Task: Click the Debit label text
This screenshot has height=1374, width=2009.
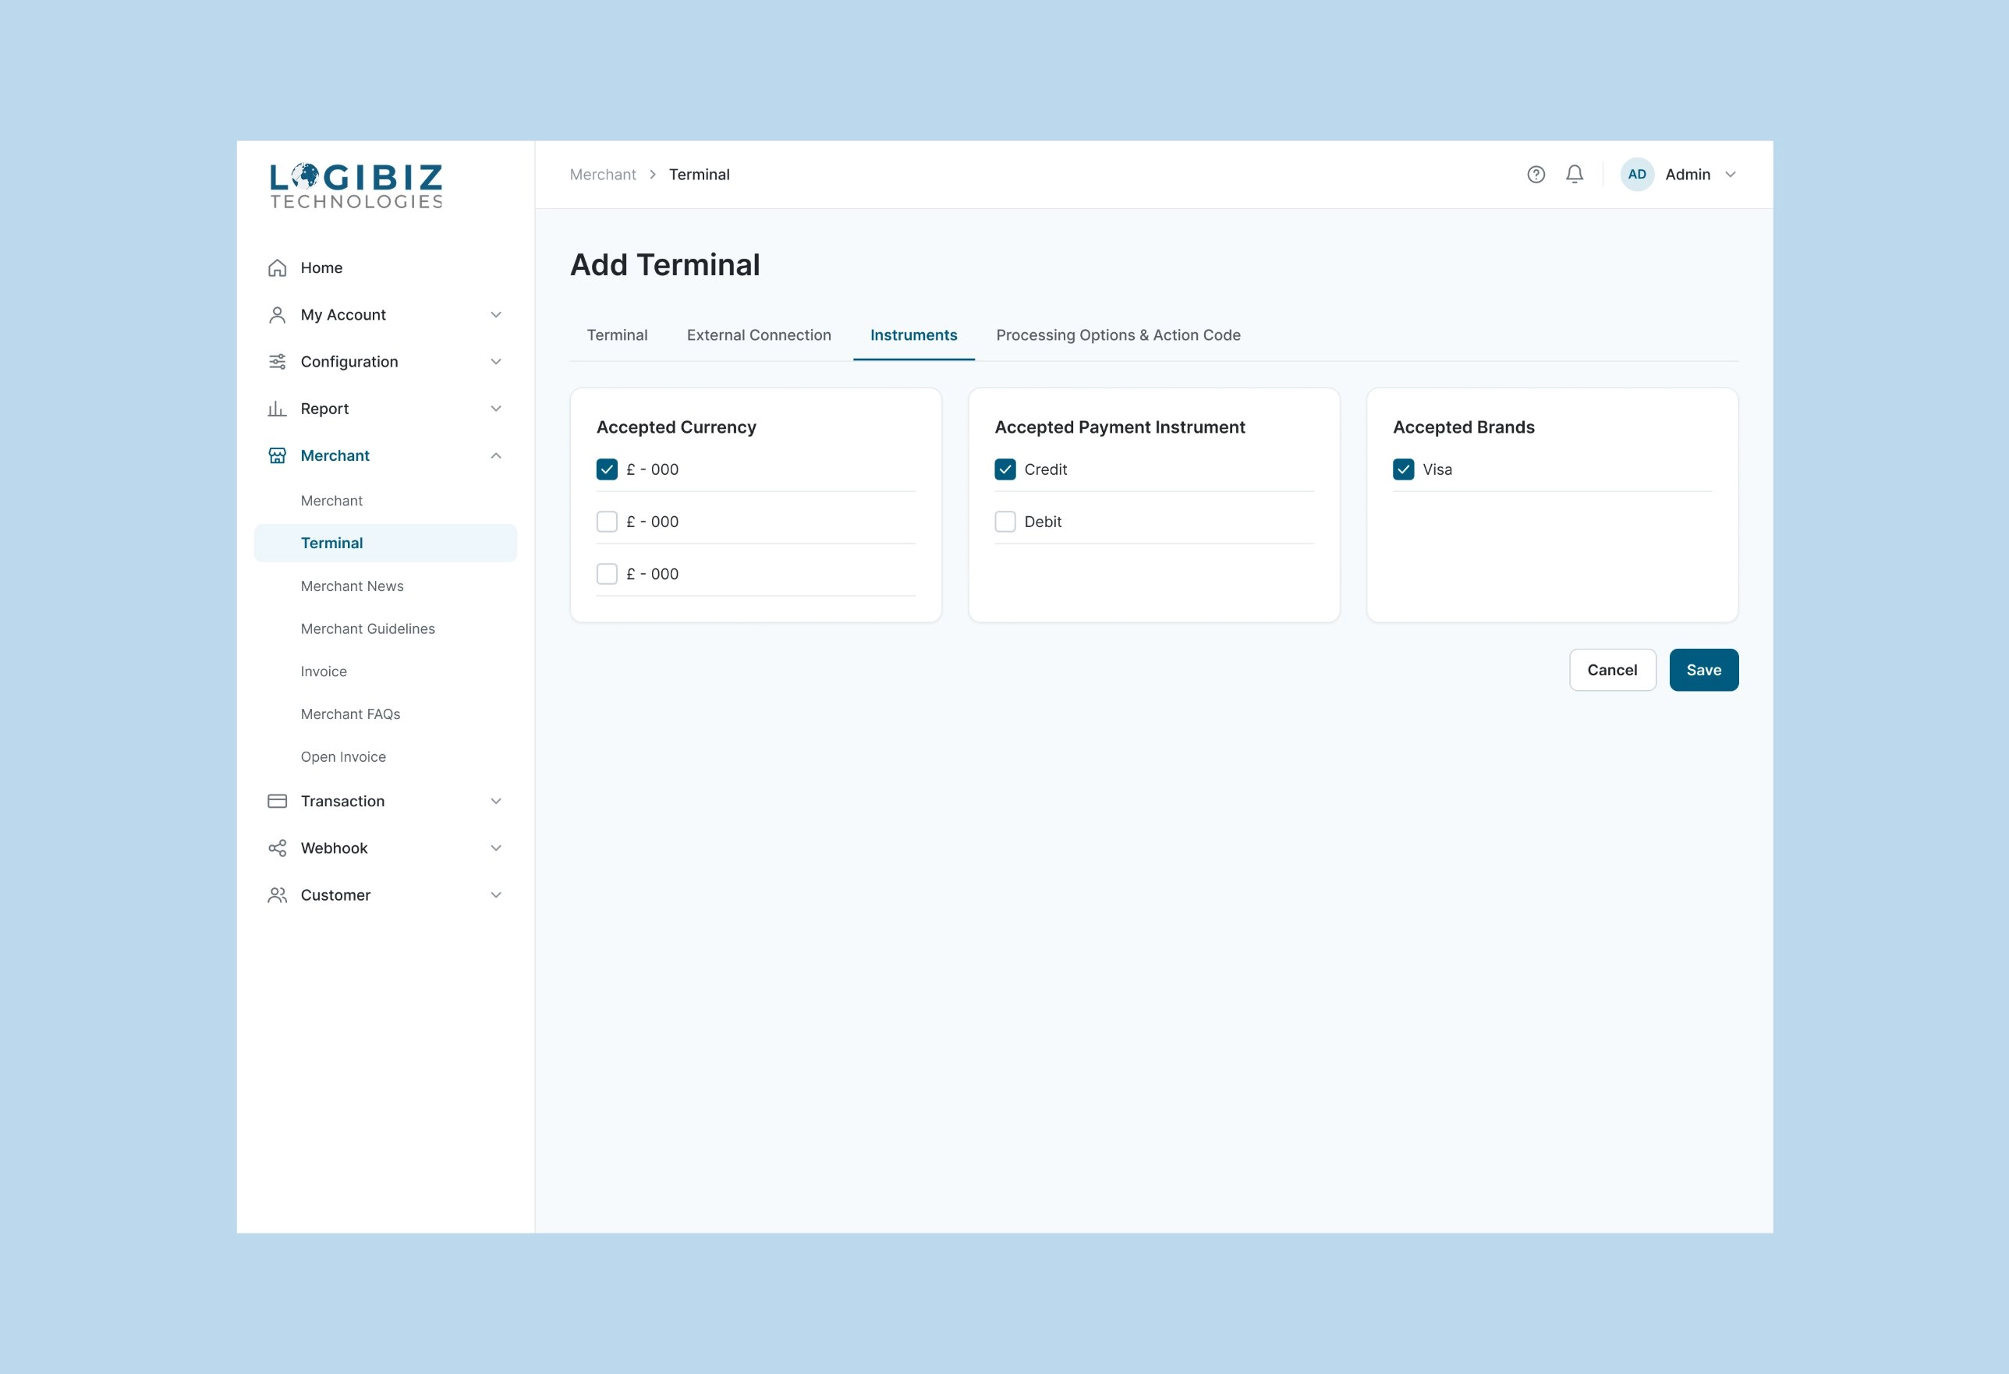Action: click(x=1043, y=522)
